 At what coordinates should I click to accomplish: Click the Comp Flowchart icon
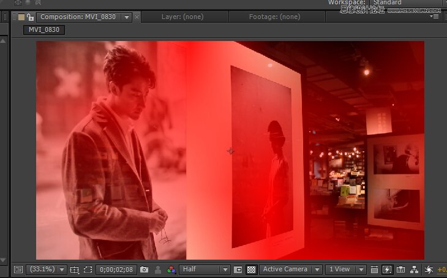point(414,269)
